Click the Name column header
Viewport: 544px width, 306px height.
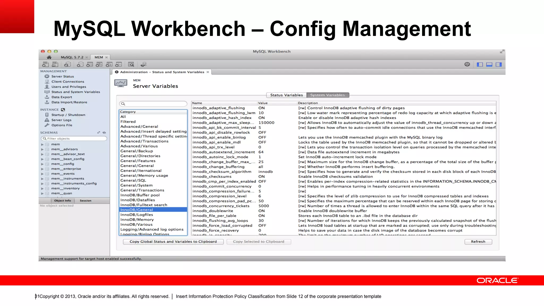coord(224,103)
